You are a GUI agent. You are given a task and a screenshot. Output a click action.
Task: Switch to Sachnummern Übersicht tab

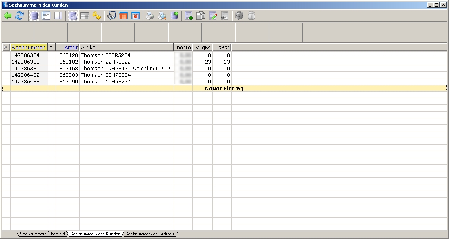pos(43,234)
